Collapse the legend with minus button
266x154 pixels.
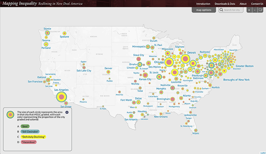pyautogui.click(x=66, y=112)
